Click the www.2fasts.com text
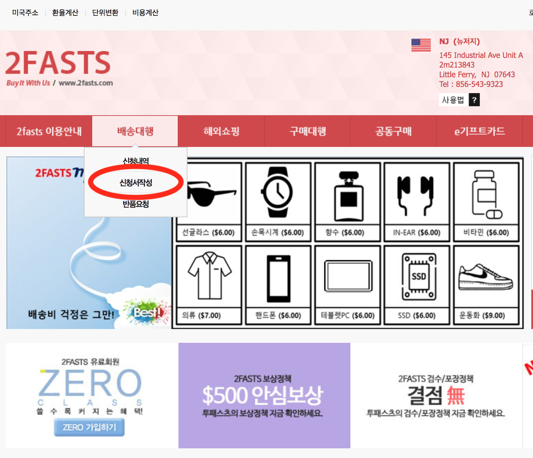This screenshot has width=533, height=458. [x=86, y=83]
